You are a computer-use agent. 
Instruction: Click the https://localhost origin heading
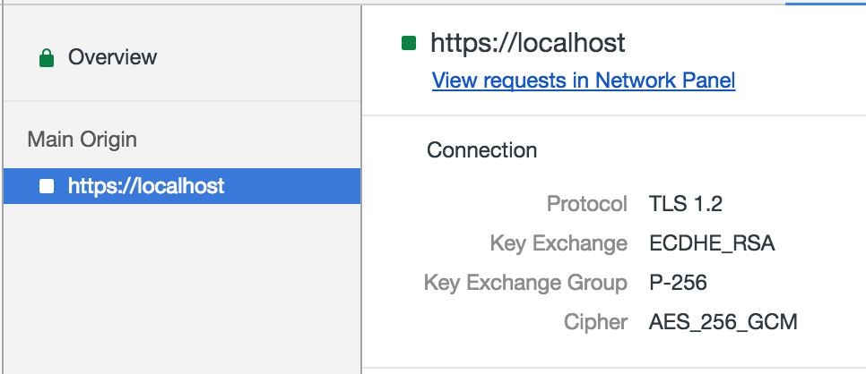click(x=527, y=43)
